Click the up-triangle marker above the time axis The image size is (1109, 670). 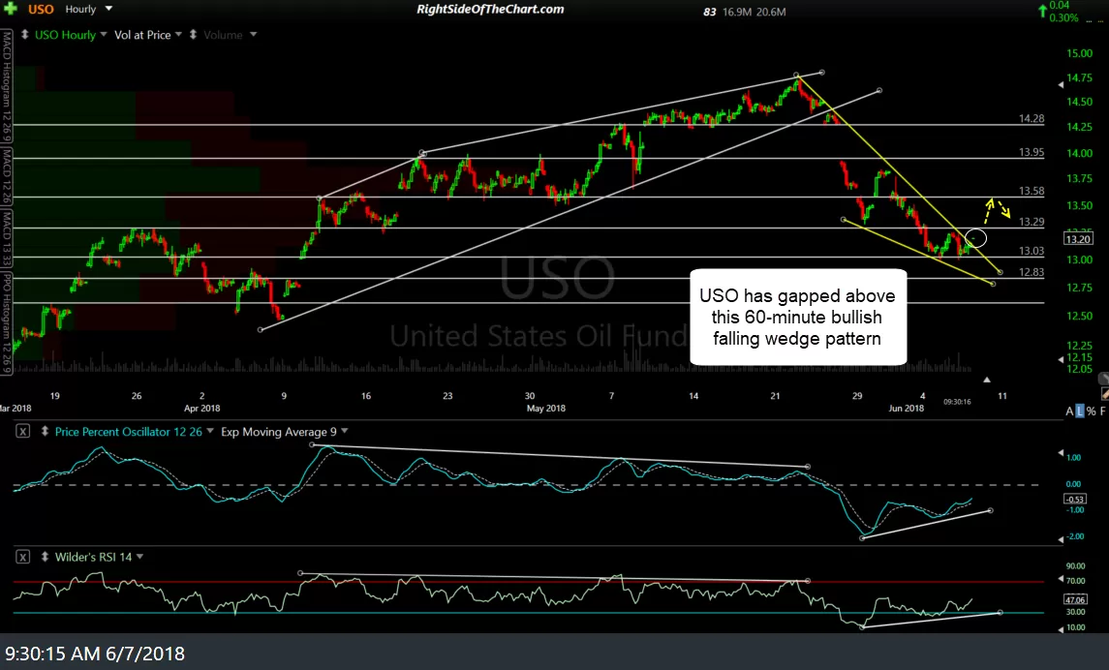[987, 381]
